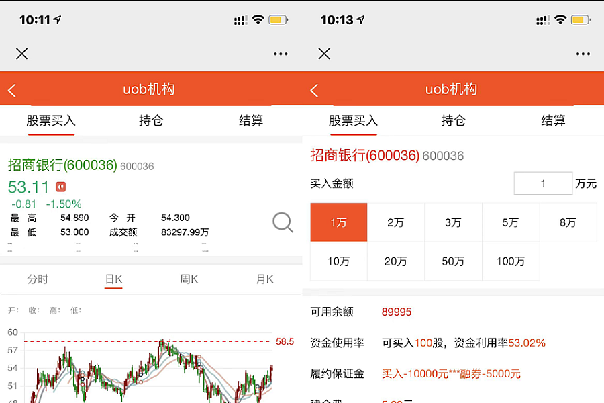Tap the 成交额 value 83297.99万

pyautogui.click(x=185, y=232)
